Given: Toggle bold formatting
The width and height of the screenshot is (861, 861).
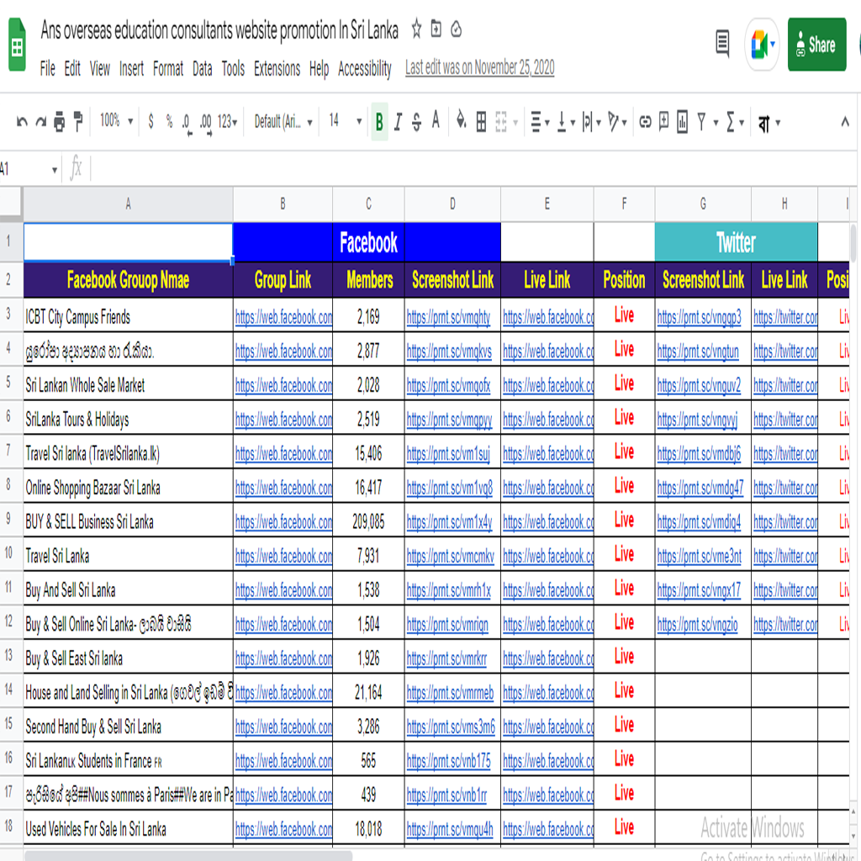Looking at the screenshot, I should coord(379,121).
